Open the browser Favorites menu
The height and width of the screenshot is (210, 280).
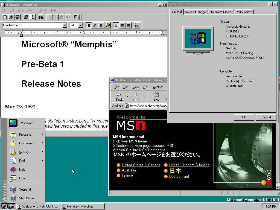coord(157,87)
